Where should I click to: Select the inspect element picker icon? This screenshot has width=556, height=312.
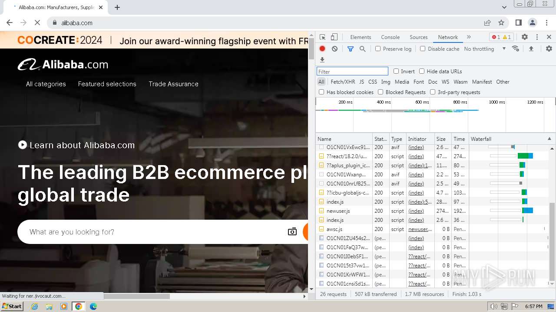(322, 37)
